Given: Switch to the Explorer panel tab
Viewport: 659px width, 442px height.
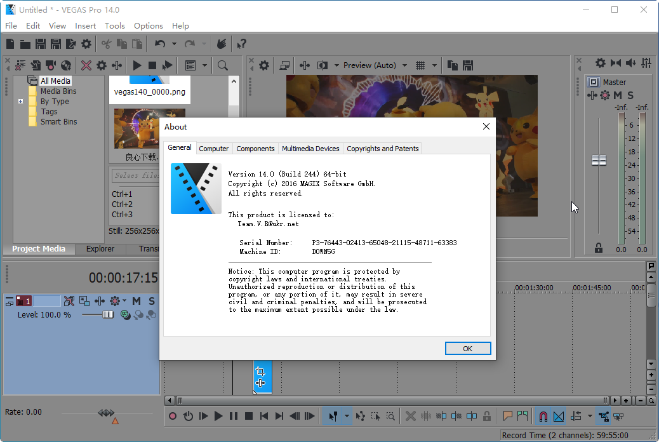Looking at the screenshot, I should click(x=100, y=249).
